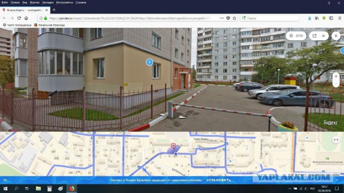The height and width of the screenshot is (193, 344).
Task: Close the Яндекс.Карты tab
Action: coord(47,10)
